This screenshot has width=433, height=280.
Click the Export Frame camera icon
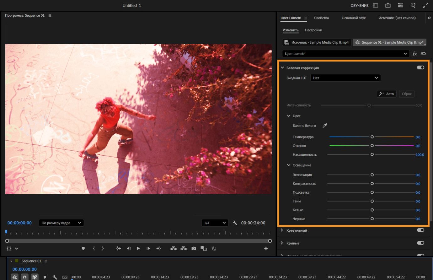coord(194,248)
